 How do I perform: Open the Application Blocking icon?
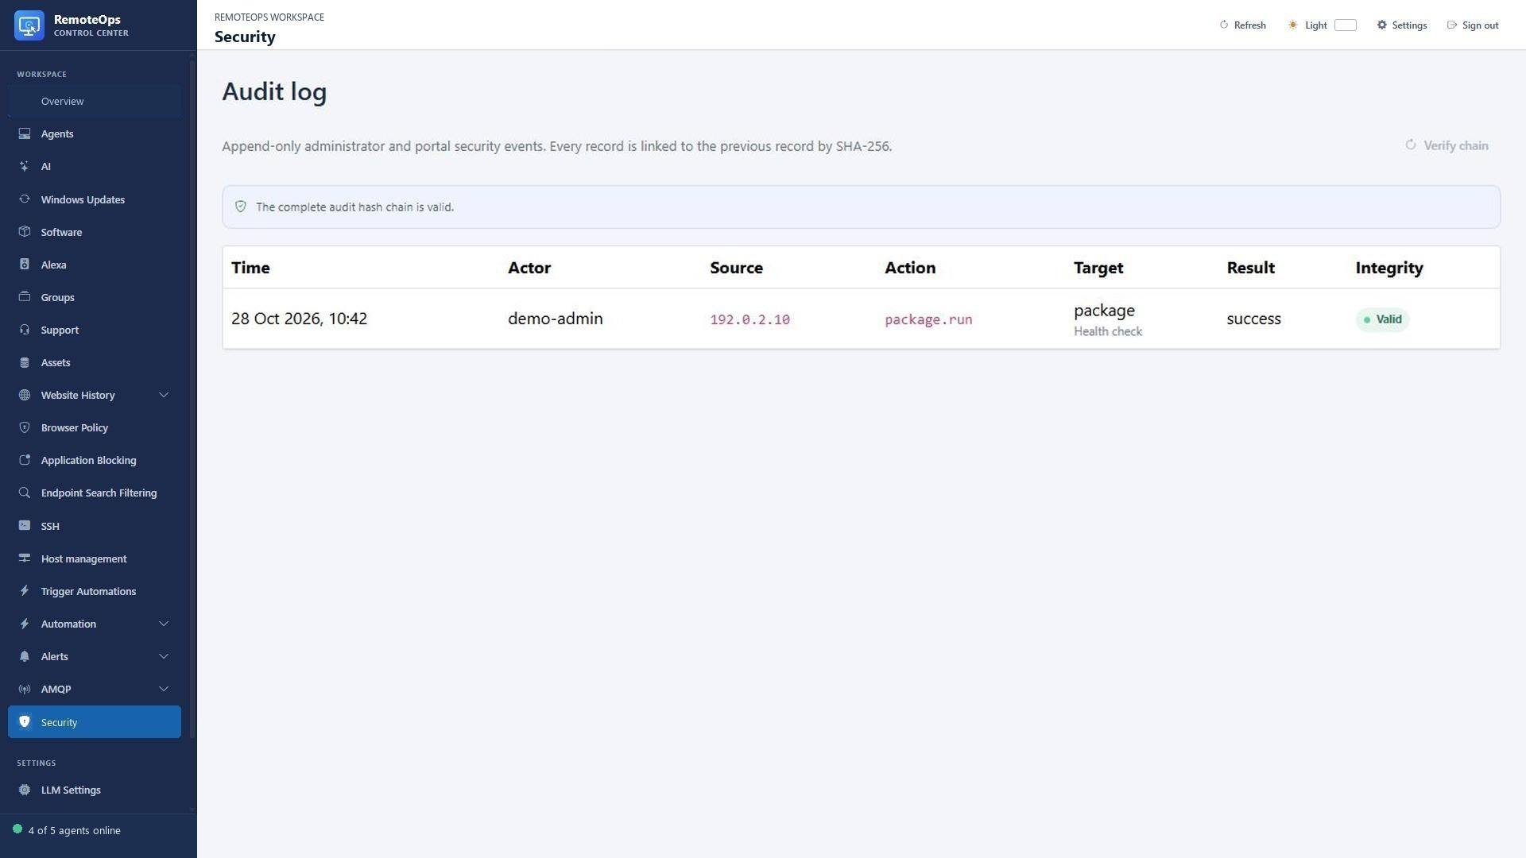pyautogui.click(x=25, y=460)
